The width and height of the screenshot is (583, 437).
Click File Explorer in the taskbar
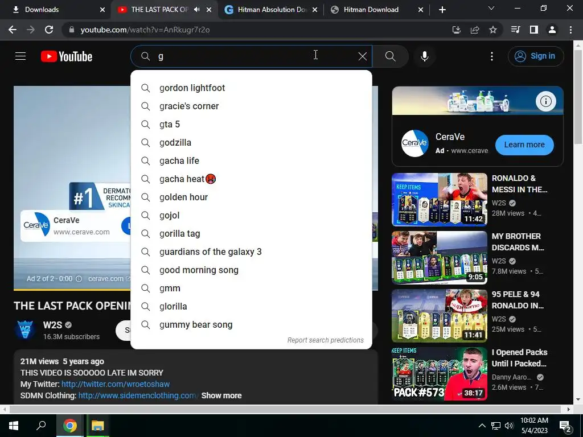[98, 426]
